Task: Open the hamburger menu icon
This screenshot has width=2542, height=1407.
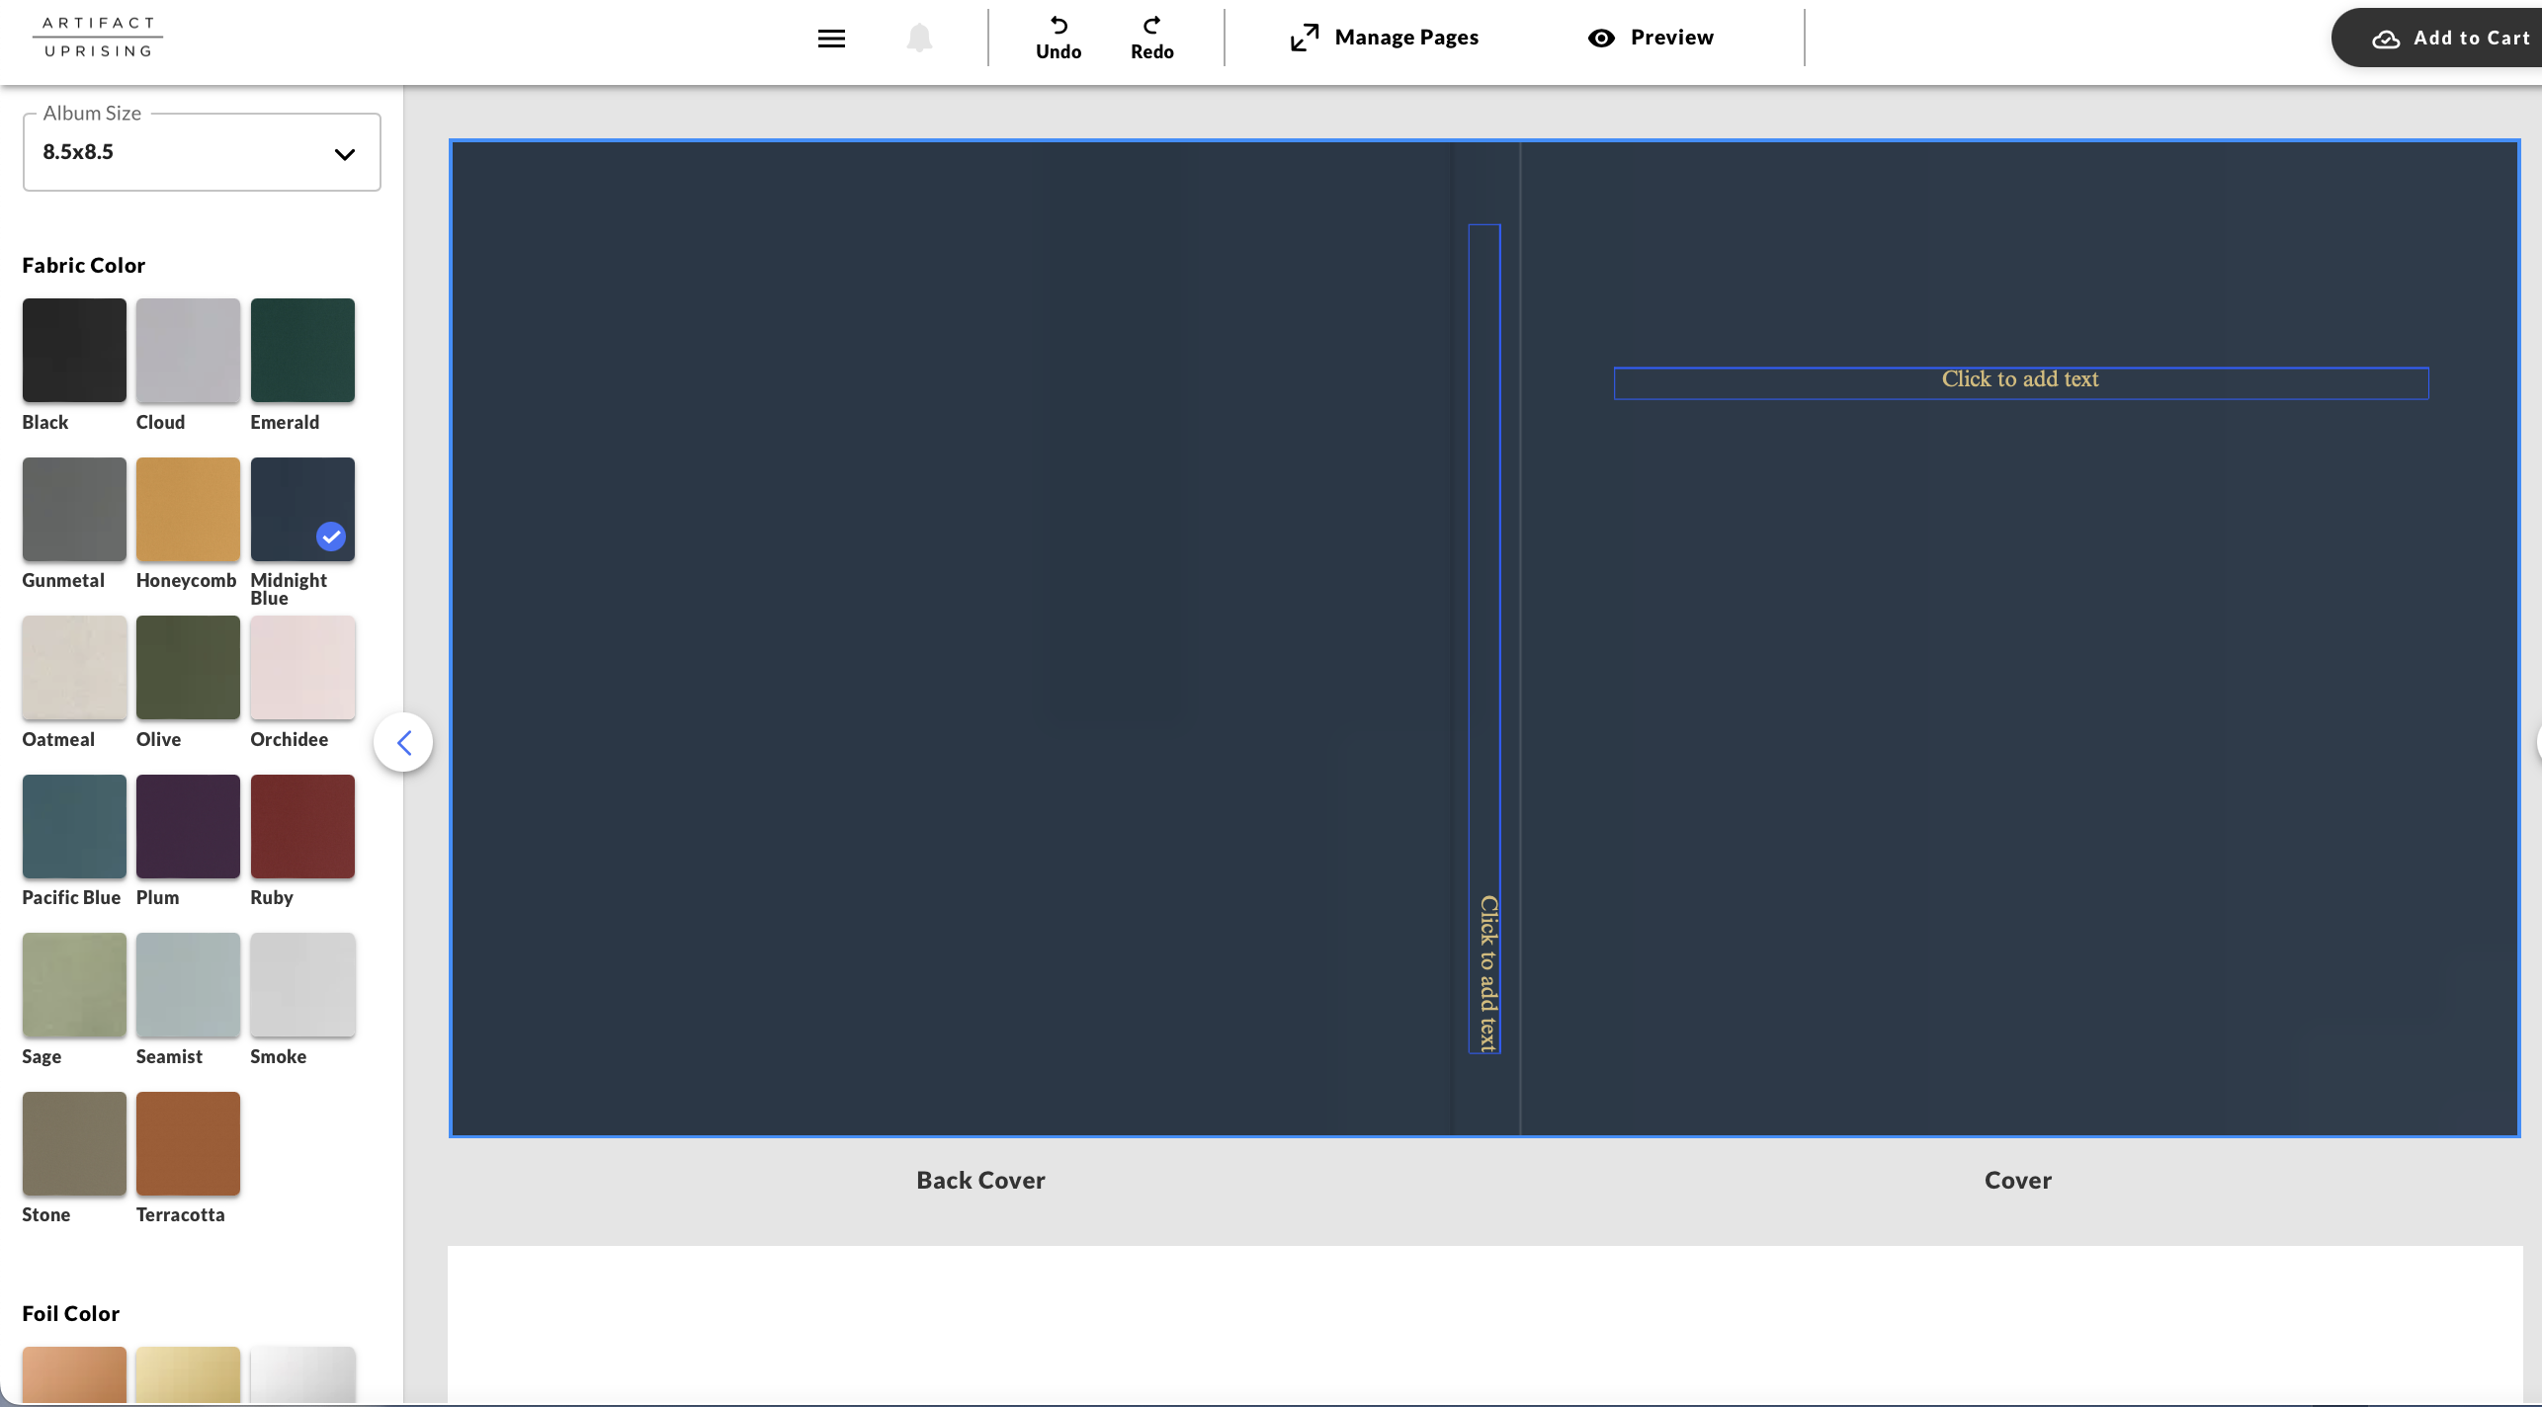Action: point(831,39)
